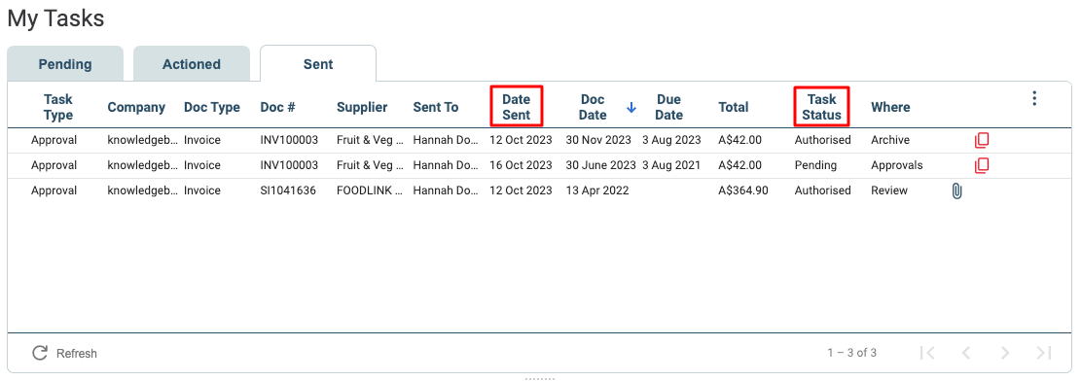
Task: Go to next page arrow
Action: pyautogui.click(x=1005, y=353)
